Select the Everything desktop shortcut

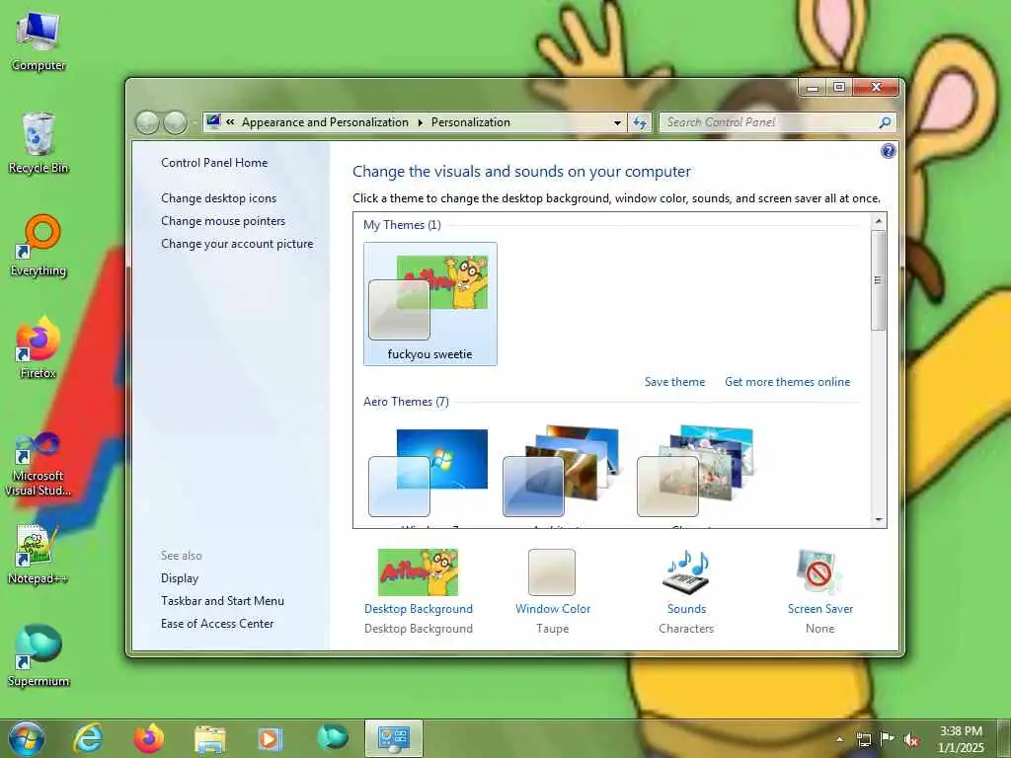click(39, 246)
